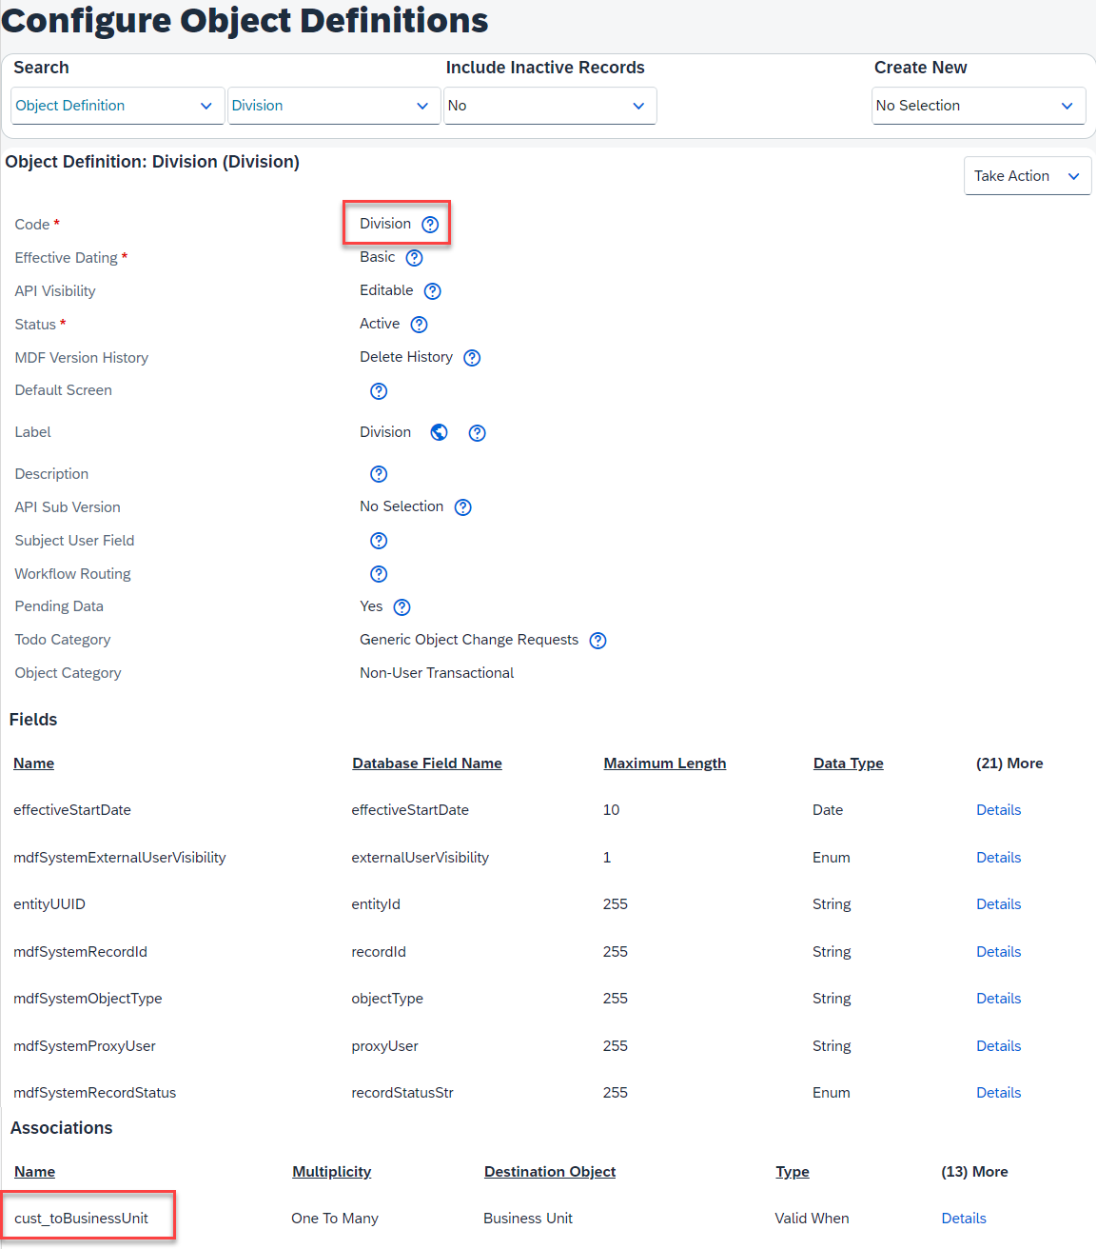Expand the Include Inactive Records dropdown
The height and width of the screenshot is (1249, 1097).
click(550, 106)
